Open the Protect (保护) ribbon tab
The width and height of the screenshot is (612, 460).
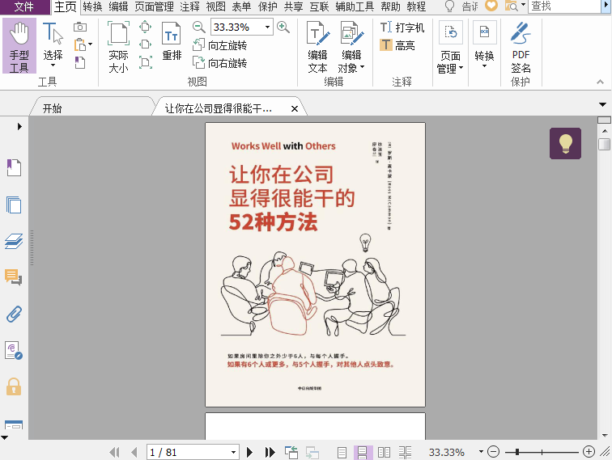[267, 6]
